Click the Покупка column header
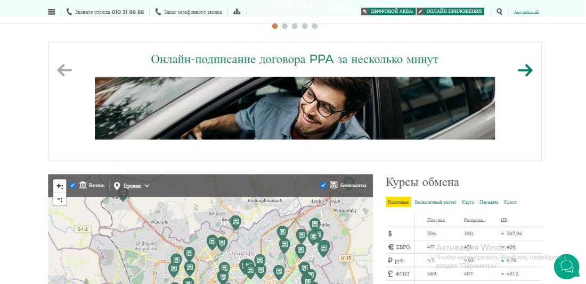 click(x=436, y=220)
